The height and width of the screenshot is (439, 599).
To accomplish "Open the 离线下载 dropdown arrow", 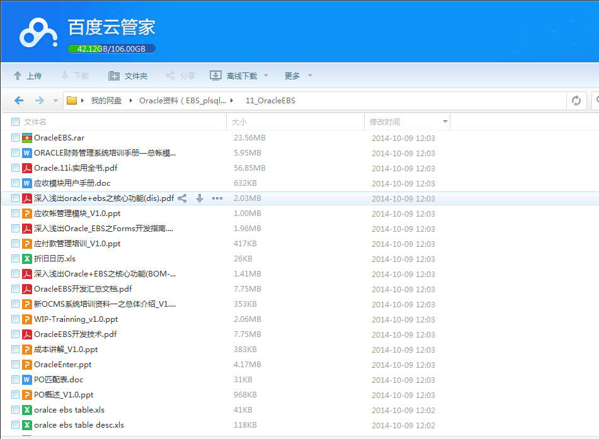I will pos(266,76).
